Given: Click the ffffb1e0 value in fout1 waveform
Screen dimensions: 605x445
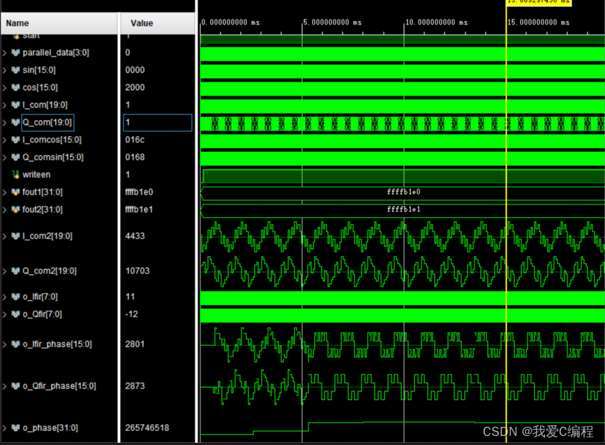Looking at the screenshot, I should click(x=403, y=192).
